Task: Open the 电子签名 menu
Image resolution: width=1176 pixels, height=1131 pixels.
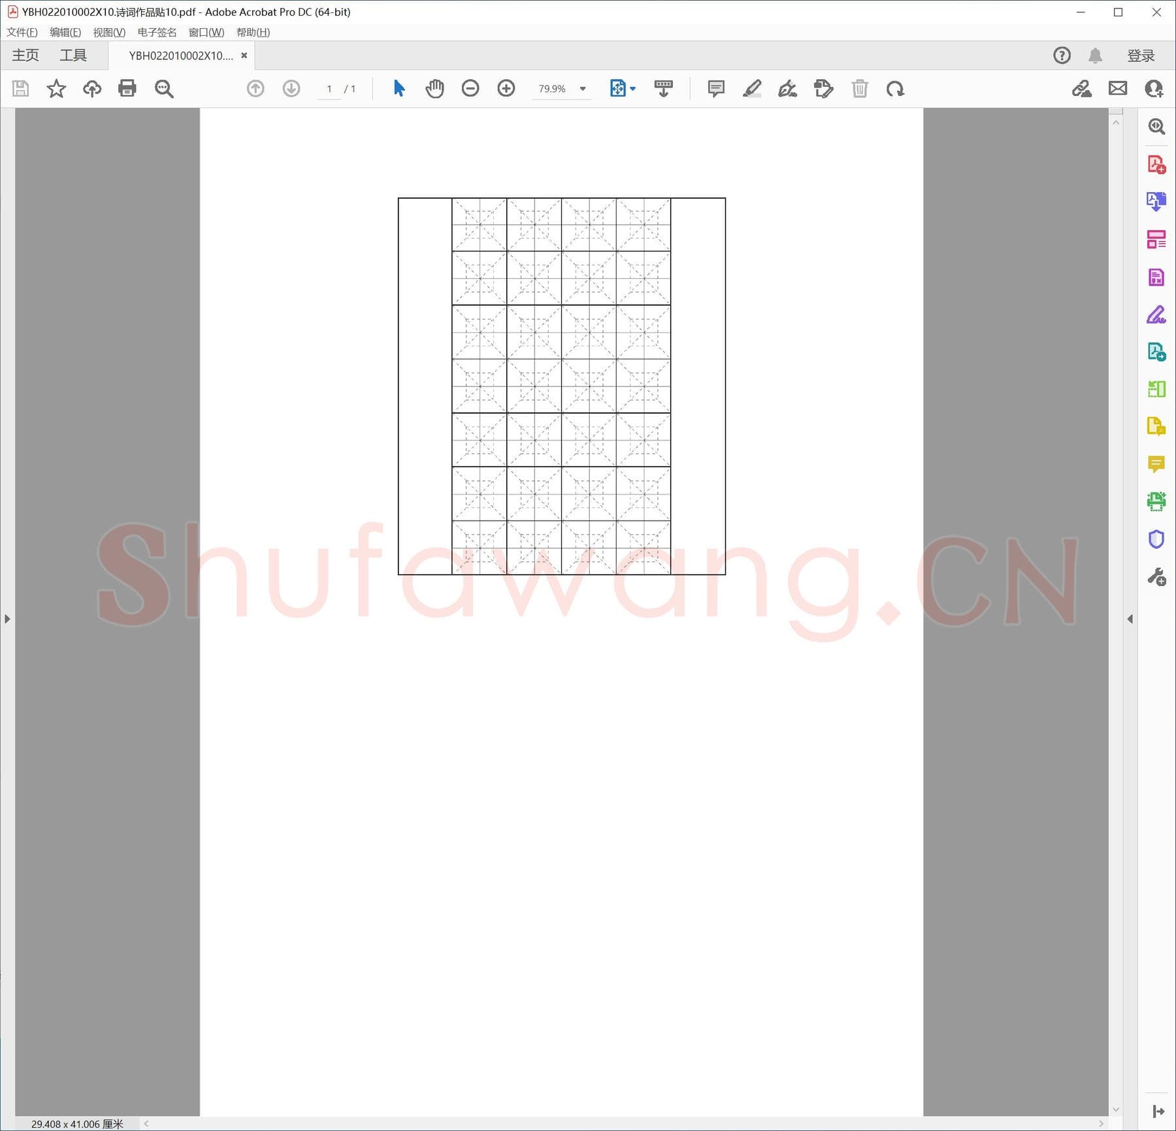Action: pyautogui.click(x=157, y=32)
